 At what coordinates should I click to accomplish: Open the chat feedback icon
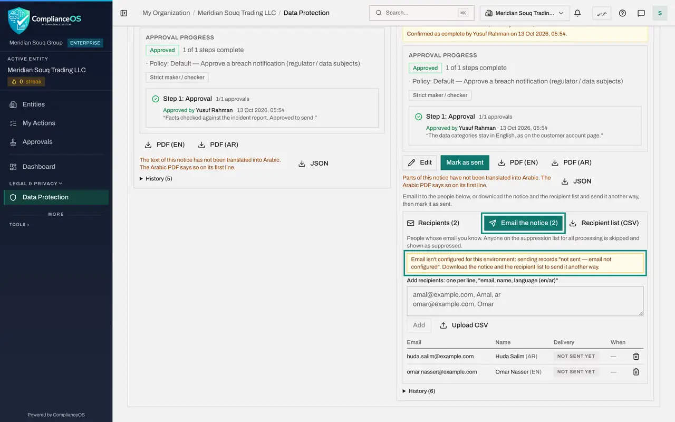click(x=641, y=13)
